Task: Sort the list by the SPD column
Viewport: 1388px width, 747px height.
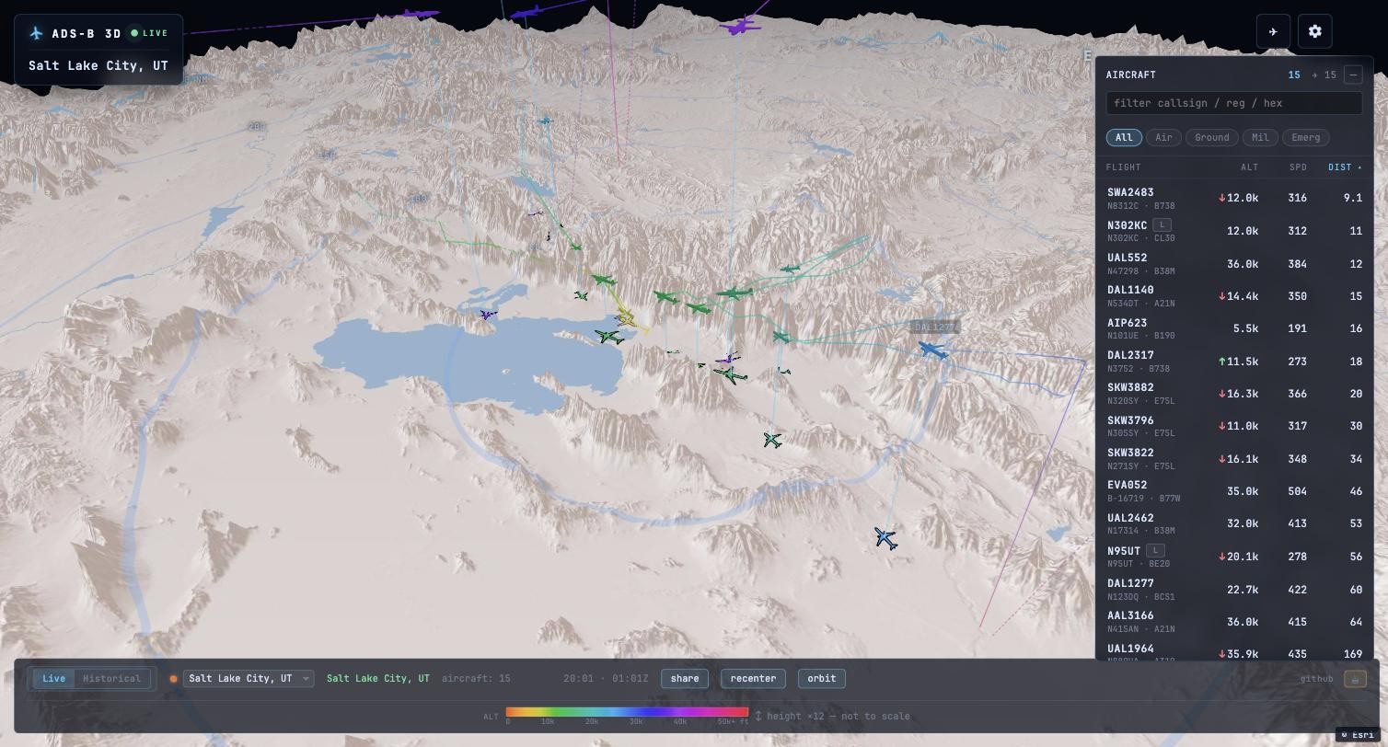Action: point(1298,167)
